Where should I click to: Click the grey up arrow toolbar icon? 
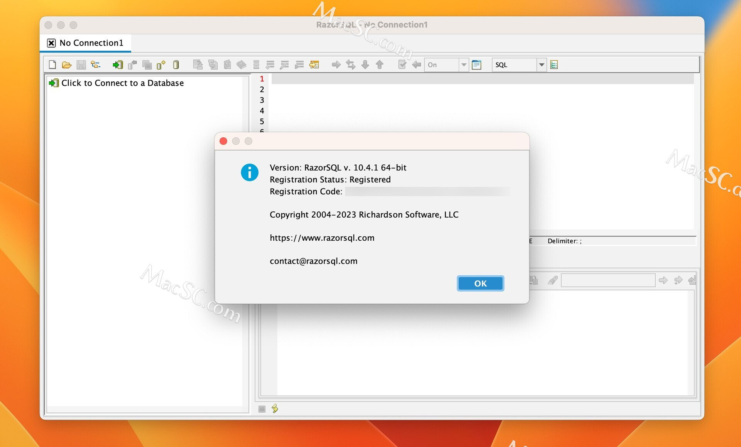pos(380,65)
